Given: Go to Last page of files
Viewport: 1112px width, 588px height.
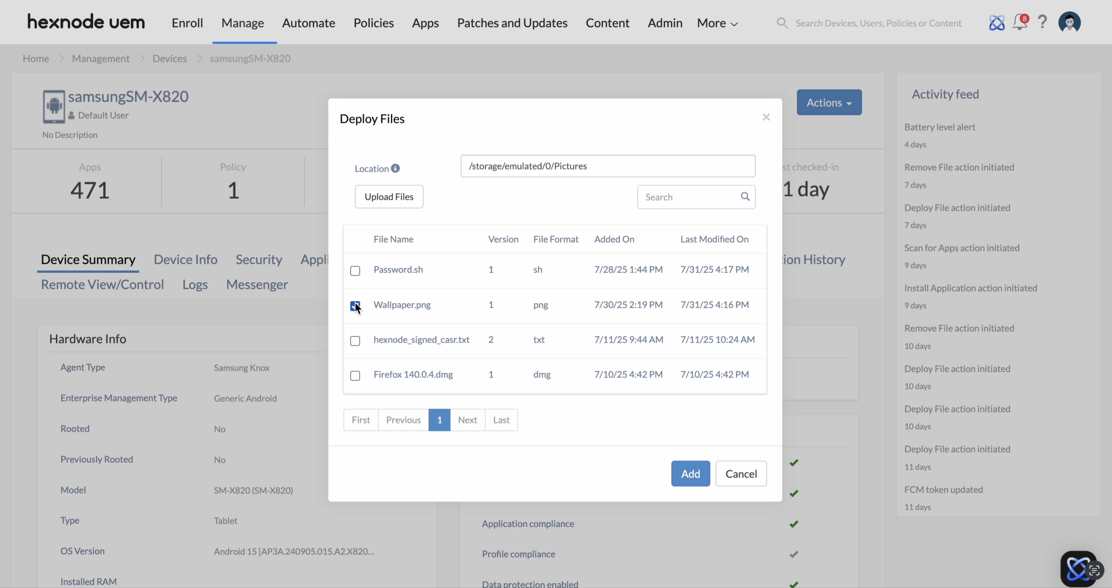Looking at the screenshot, I should tap(501, 420).
